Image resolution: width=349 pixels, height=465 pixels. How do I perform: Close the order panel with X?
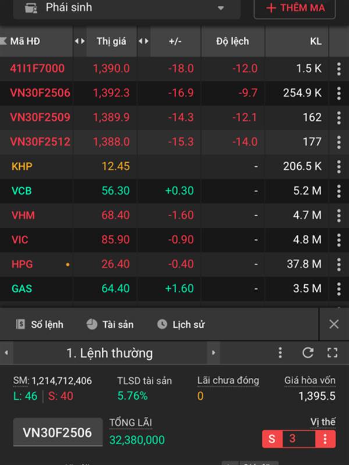tap(334, 324)
